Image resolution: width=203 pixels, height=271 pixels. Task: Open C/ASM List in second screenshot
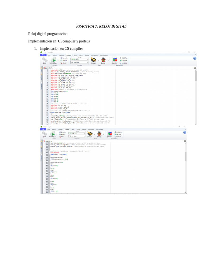[x=118, y=132]
